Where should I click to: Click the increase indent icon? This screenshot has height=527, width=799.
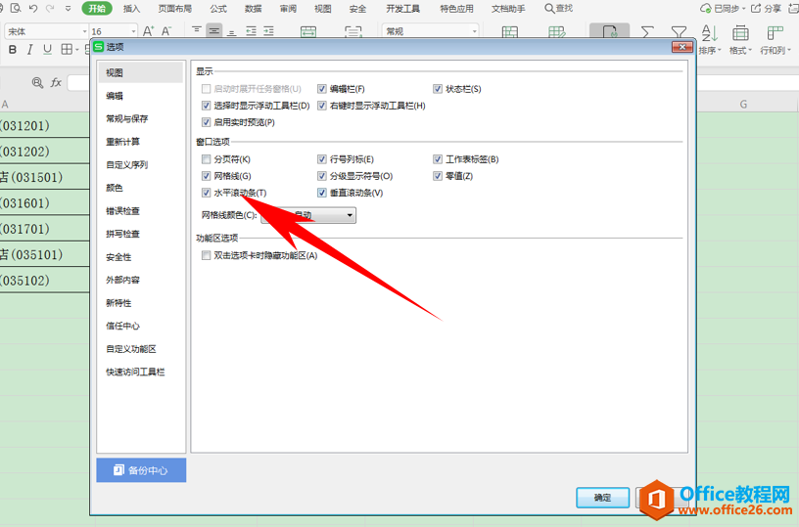(269, 31)
